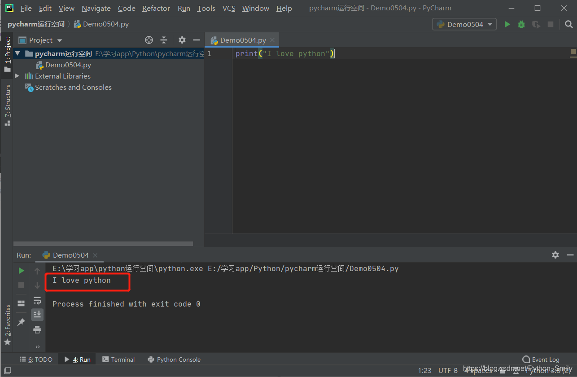Close the Demo0504.py editor tab
Screen dimensions: 577x377
pyautogui.click(x=272, y=40)
